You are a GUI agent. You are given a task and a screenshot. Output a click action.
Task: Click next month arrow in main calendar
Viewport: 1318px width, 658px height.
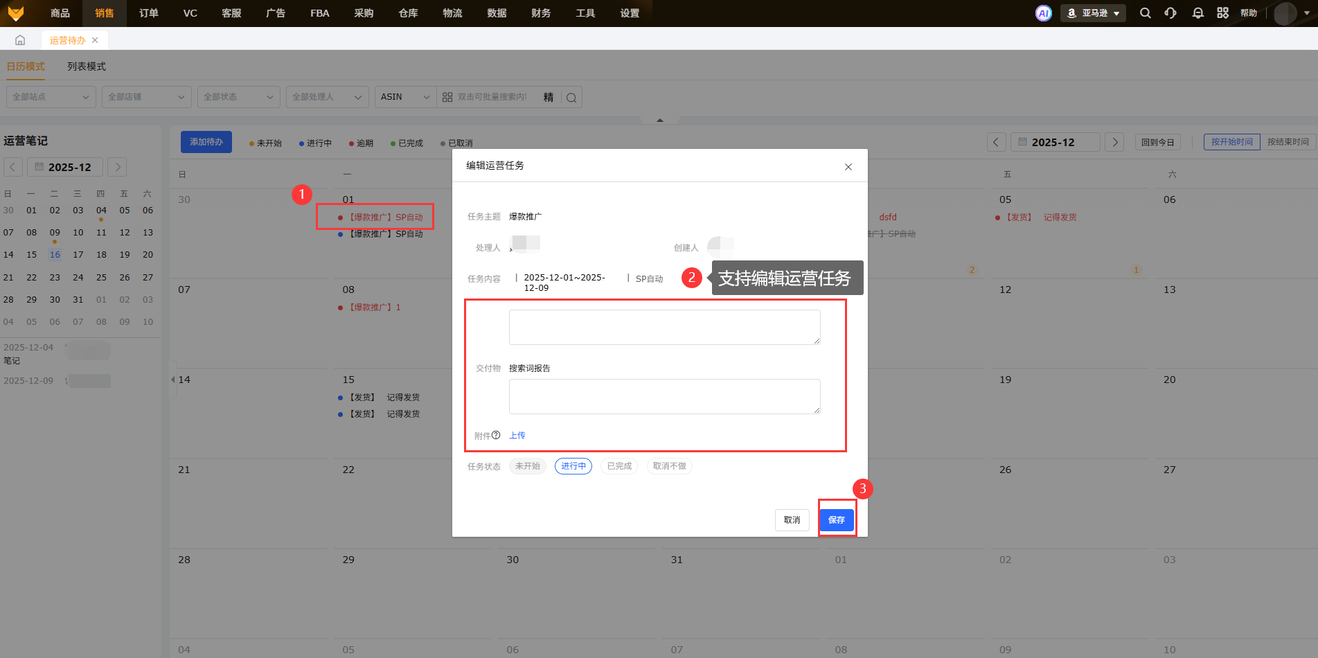tap(1114, 142)
